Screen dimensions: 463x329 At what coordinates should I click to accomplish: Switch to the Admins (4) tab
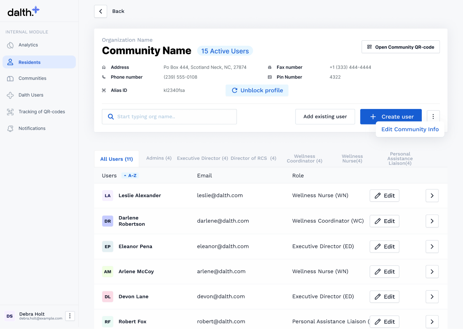click(x=158, y=158)
